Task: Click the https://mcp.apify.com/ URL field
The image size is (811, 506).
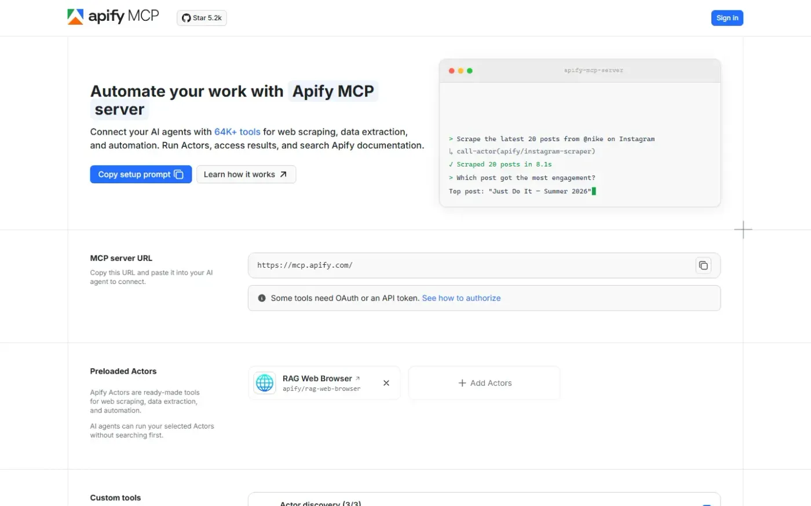Action: pos(484,265)
